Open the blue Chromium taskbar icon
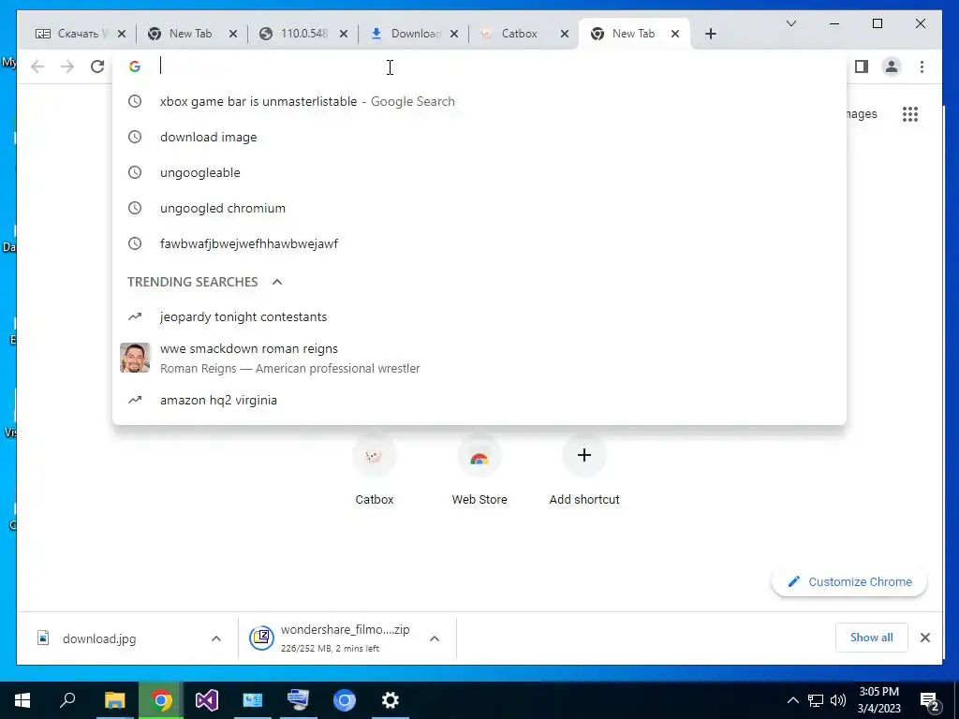Viewport: 959px width, 719px height. pyautogui.click(x=345, y=700)
